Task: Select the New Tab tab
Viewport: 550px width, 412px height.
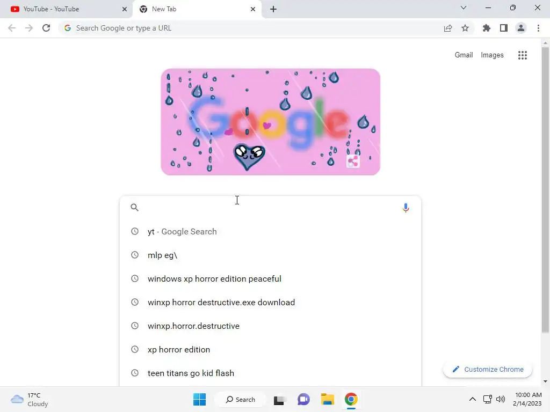Action: tap(197, 9)
